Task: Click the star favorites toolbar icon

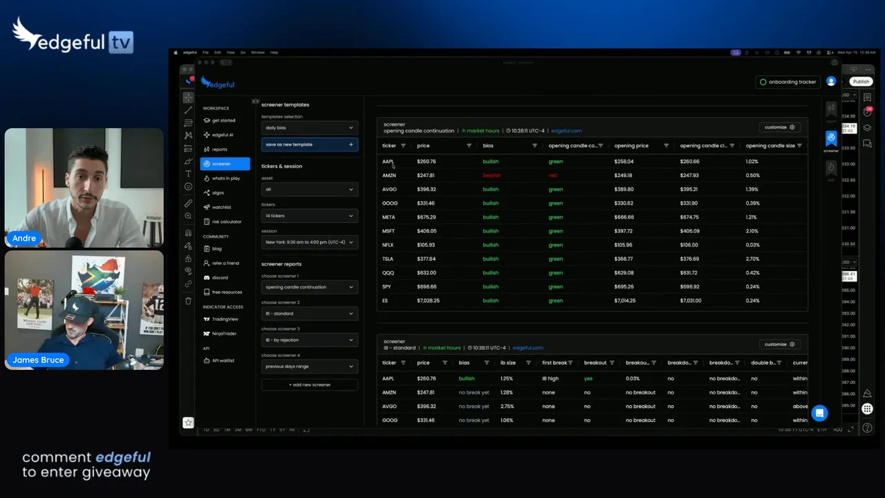Action: coord(188,423)
